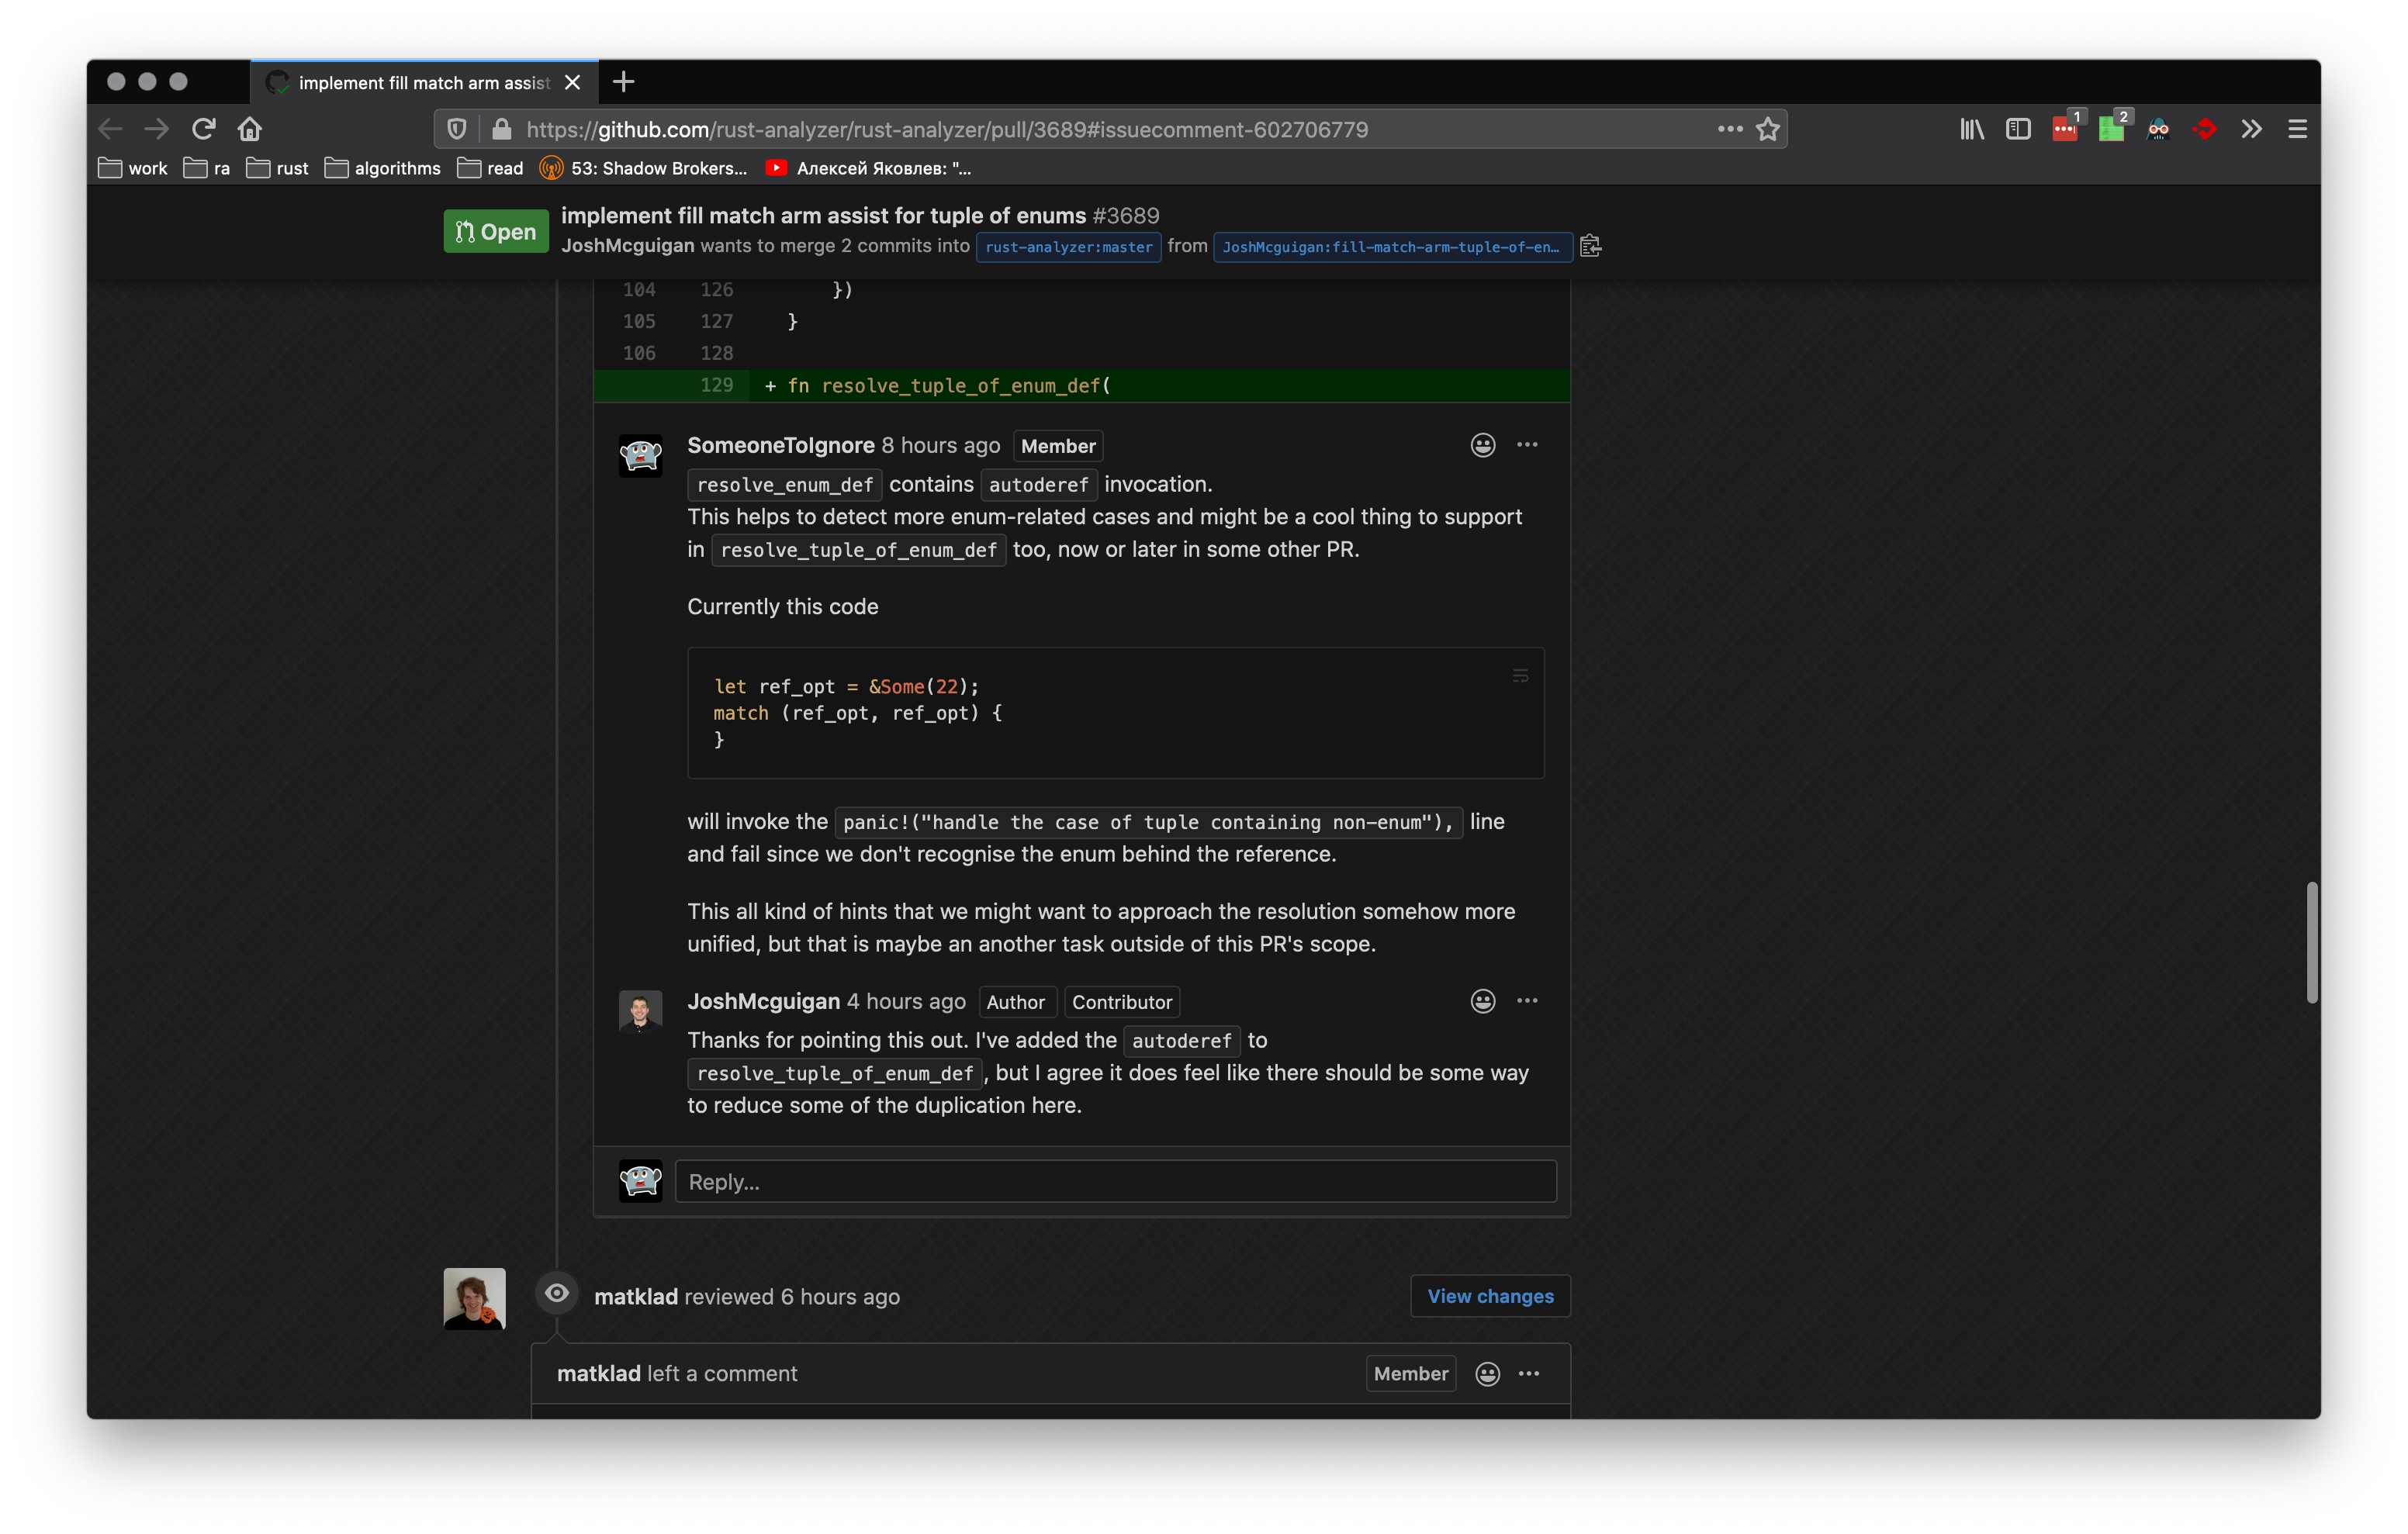Click the View changes button
This screenshot has height=1534, width=2408.
tap(1490, 1296)
